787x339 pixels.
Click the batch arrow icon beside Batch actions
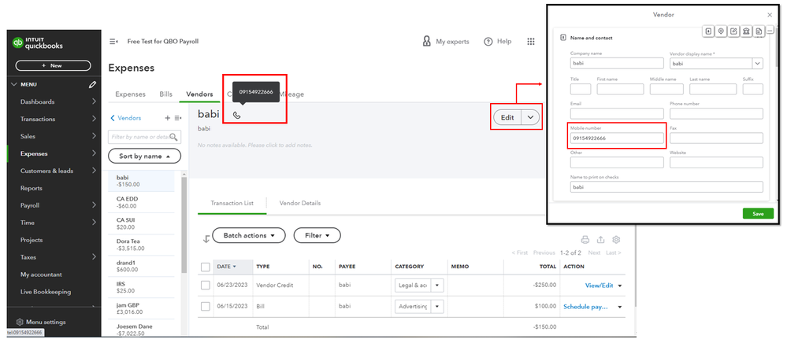pos(206,239)
